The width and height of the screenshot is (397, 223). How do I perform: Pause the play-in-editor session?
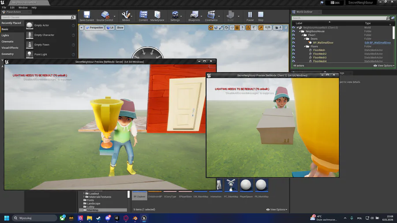250,16
